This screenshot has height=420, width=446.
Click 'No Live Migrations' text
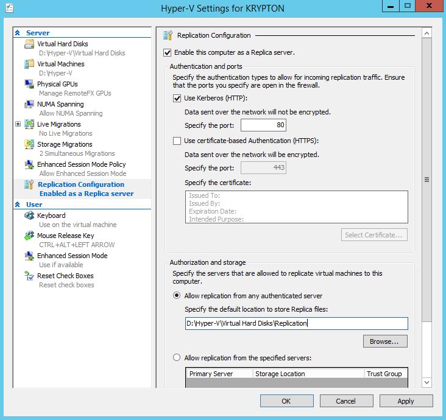click(66, 133)
